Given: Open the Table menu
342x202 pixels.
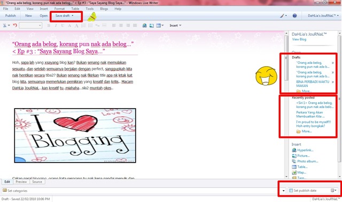Looking at the screenshot, I should [x=75, y=9].
